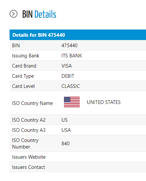The height and width of the screenshot is (181, 146).
Task: Select the ISO Country Number label
Action: [x=25, y=144]
